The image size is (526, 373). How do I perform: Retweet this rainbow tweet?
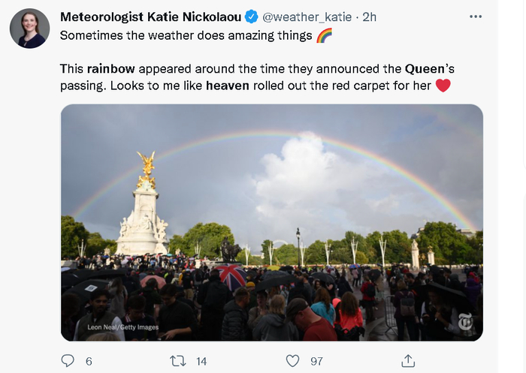178,361
